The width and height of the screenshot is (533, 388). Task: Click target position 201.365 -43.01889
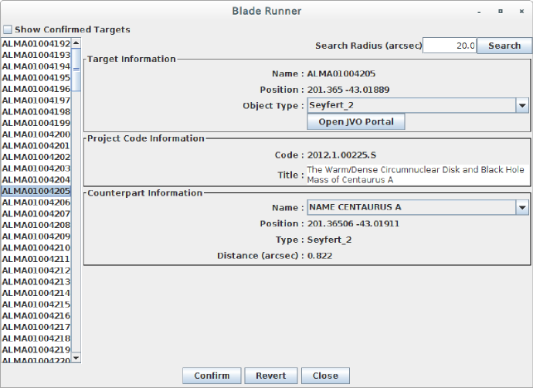pyautogui.click(x=348, y=90)
